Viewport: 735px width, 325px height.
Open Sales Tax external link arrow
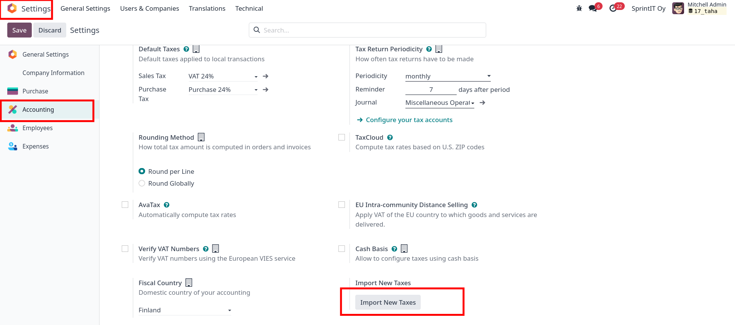266,76
